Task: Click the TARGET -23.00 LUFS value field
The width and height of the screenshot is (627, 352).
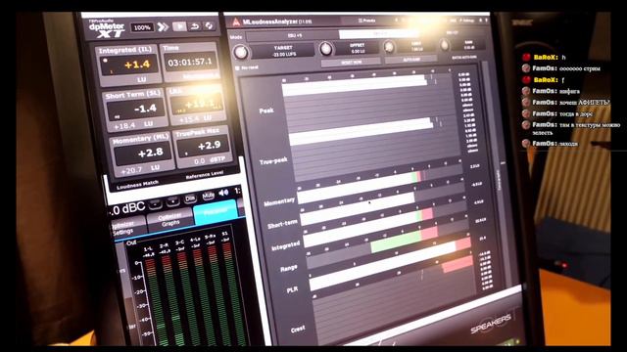Action: pos(283,51)
